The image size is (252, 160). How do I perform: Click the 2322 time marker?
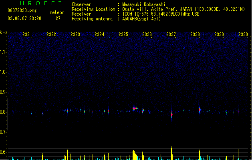pyautogui.click(x=51, y=34)
